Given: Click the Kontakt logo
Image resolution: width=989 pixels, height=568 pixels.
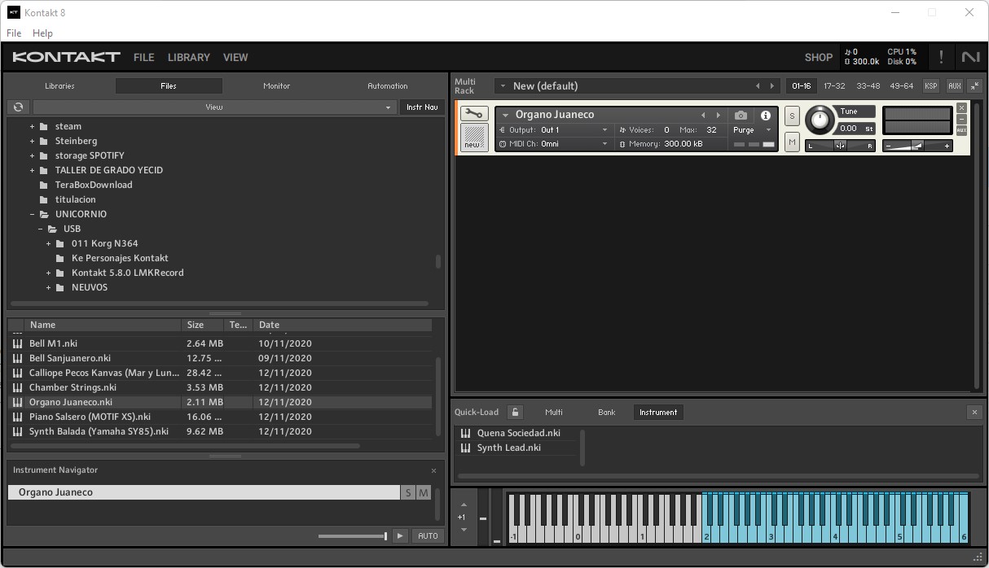Looking at the screenshot, I should coord(66,57).
